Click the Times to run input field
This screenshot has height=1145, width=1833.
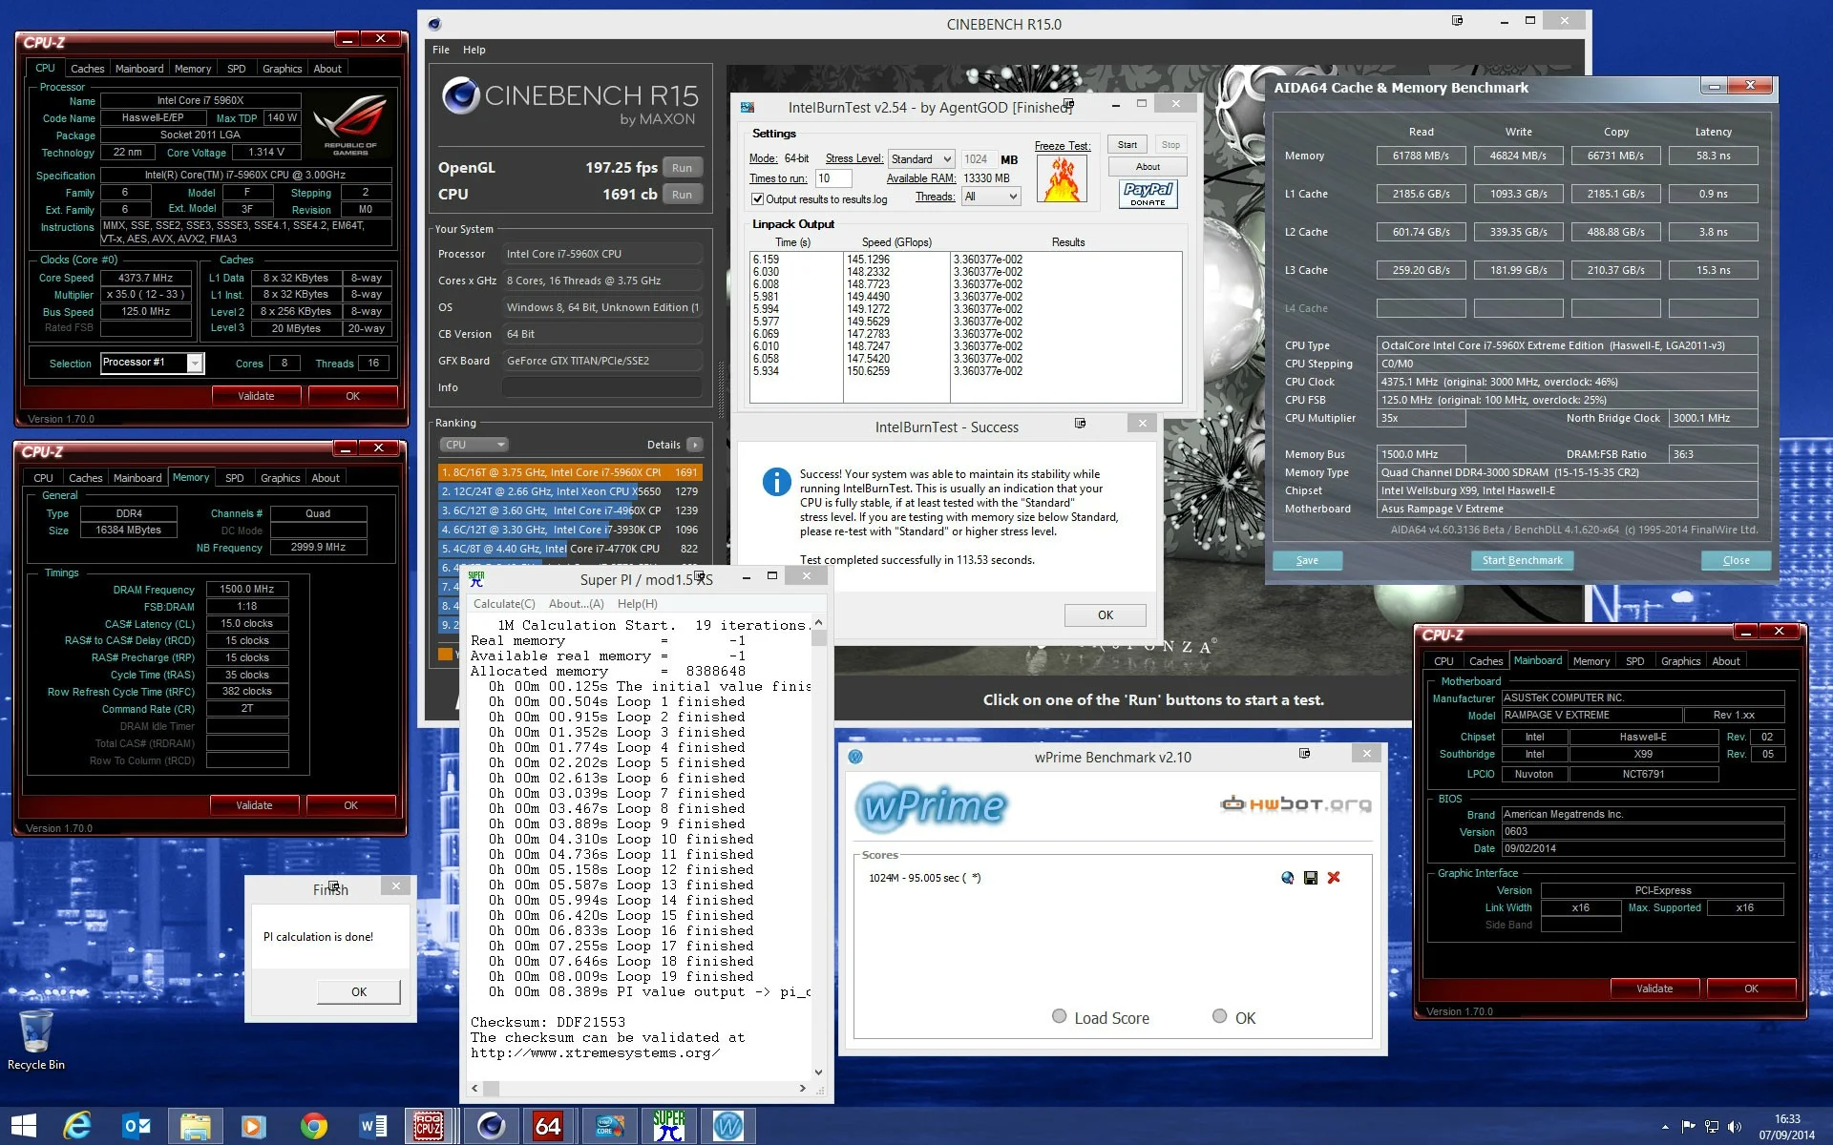coord(833,178)
